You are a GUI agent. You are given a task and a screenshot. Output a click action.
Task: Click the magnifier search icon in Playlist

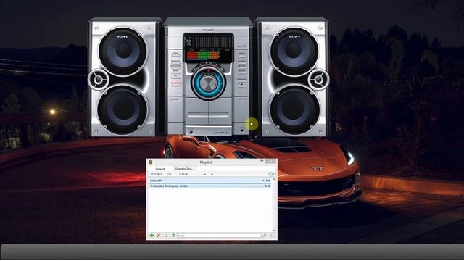(x=265, y=235)
